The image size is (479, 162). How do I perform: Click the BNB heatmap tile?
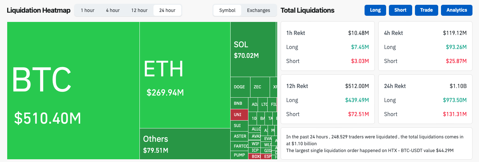click(239, 103)
